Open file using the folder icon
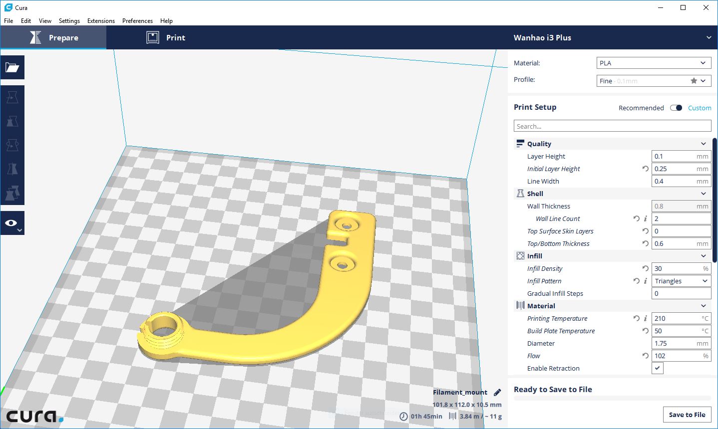Viewport: 718px width, 429px height. tap(12, 68)
